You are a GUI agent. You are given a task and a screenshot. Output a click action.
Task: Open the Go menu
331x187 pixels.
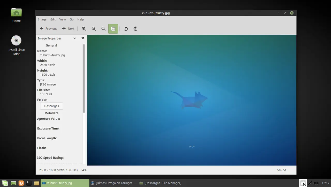[72, 19]
